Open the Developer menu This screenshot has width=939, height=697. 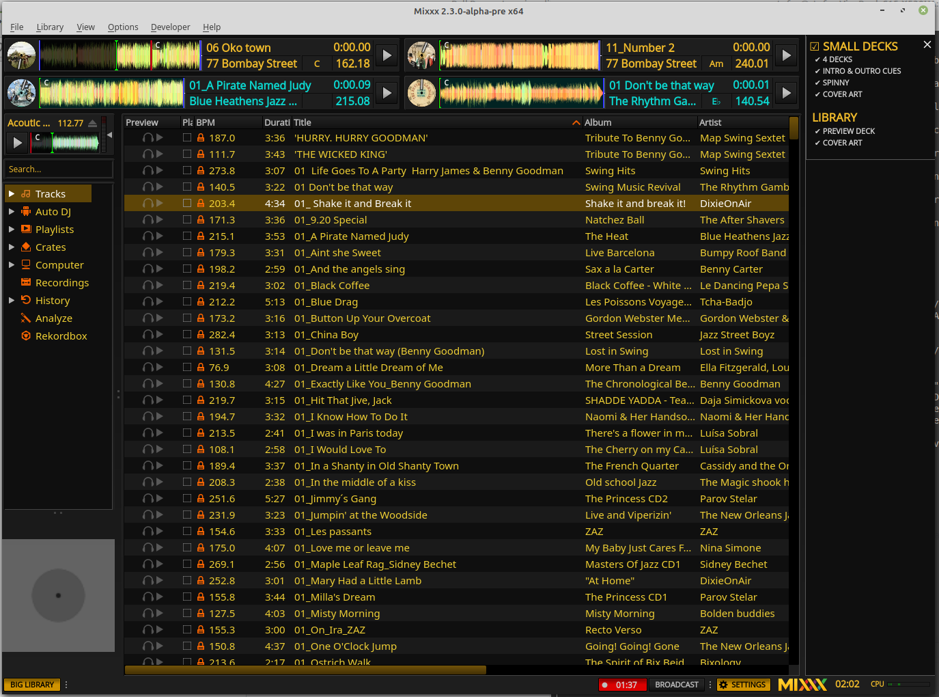click(171, 27)
